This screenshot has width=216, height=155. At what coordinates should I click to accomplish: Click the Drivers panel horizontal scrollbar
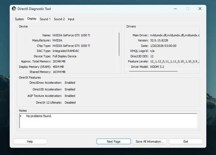[153, 71]
